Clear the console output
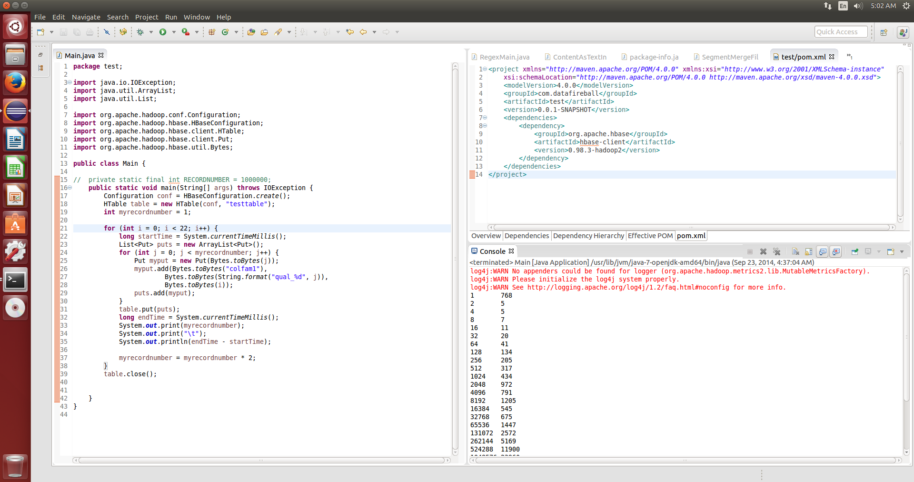Viewport: 914px width, 482px height. click(x=795, y=251)
